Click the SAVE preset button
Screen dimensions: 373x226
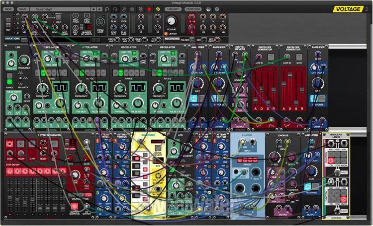click(x=22, y=9)
